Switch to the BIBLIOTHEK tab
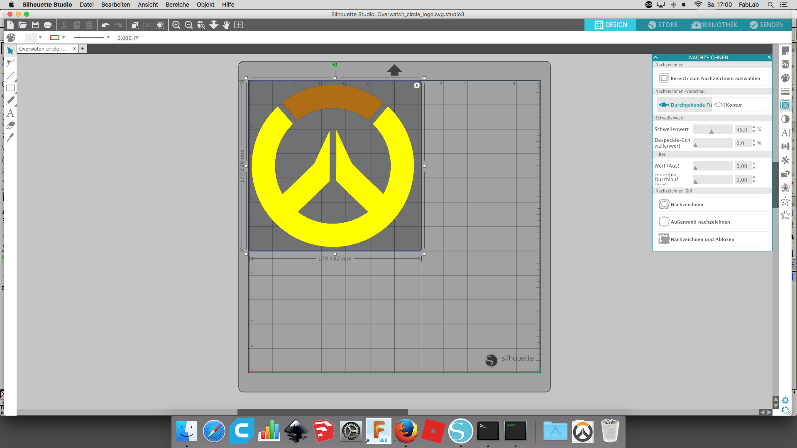This screenshot has height=448, width=797. tap(714, 25)
